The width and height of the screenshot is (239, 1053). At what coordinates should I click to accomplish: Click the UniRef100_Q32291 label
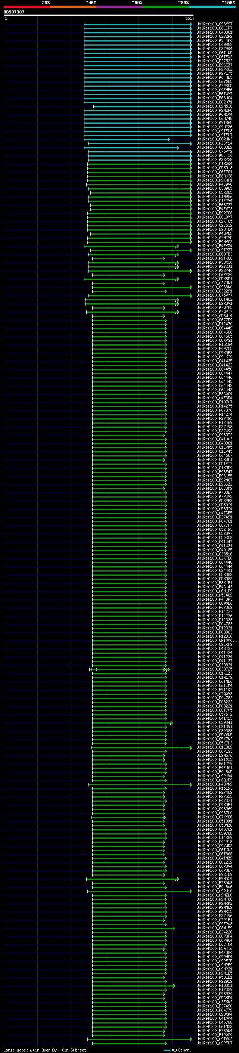(x=214, y=291)
